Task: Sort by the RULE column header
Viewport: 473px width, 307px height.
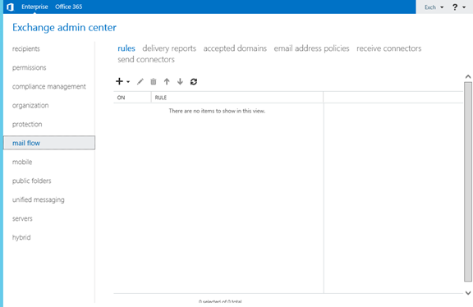Action: (x=236, y=98)
